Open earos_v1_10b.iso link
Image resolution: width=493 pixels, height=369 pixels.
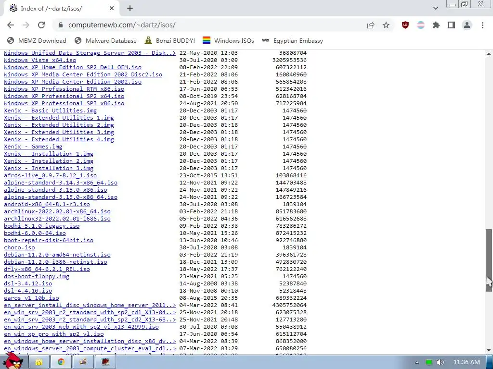coord(31,298)
